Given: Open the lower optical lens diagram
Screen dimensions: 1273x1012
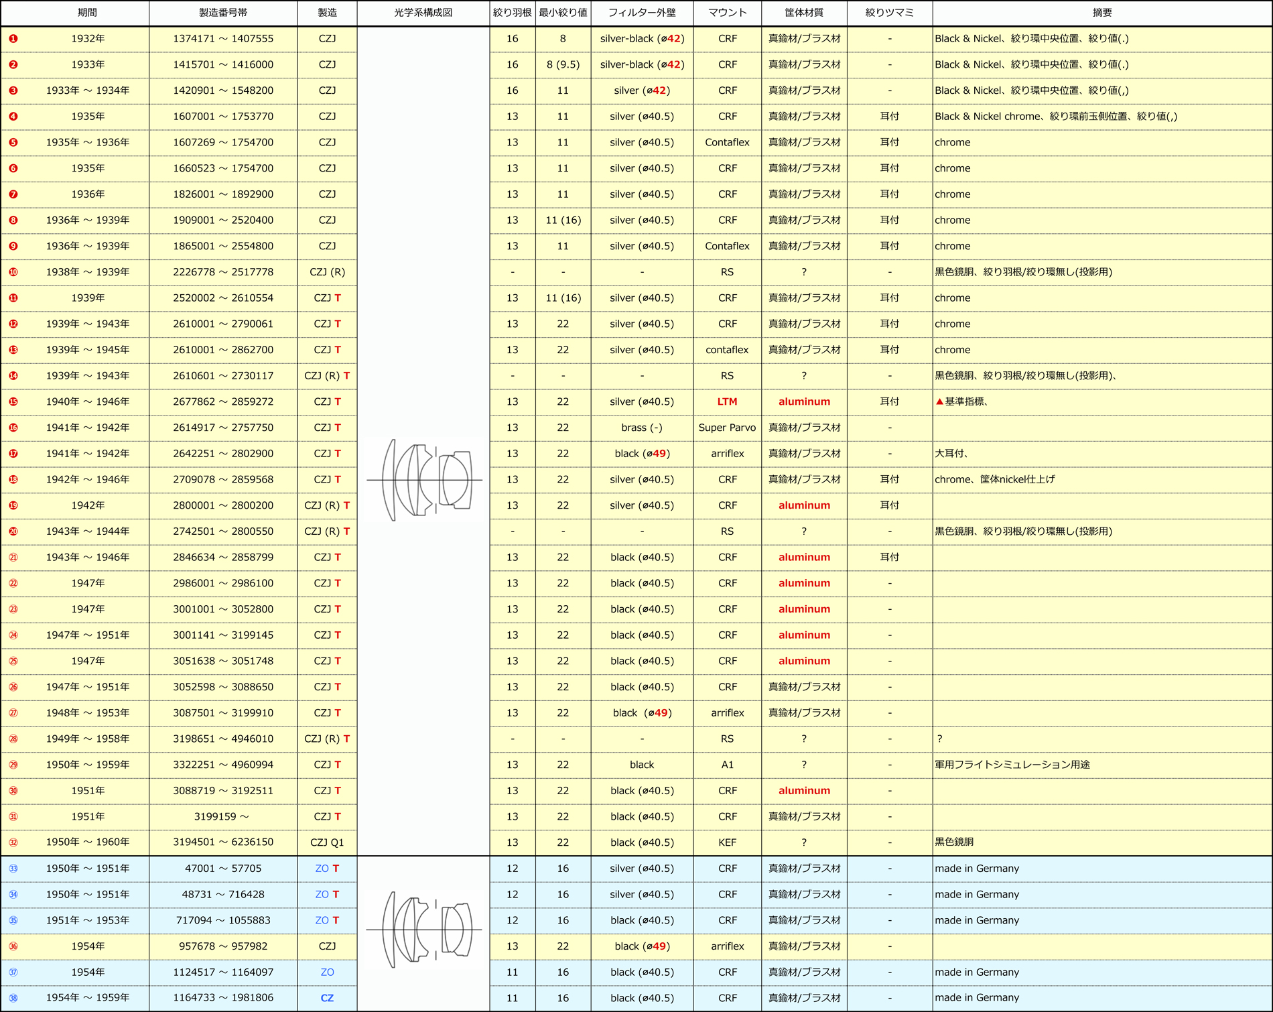Looking at the screenshot, I should (424, 930).
